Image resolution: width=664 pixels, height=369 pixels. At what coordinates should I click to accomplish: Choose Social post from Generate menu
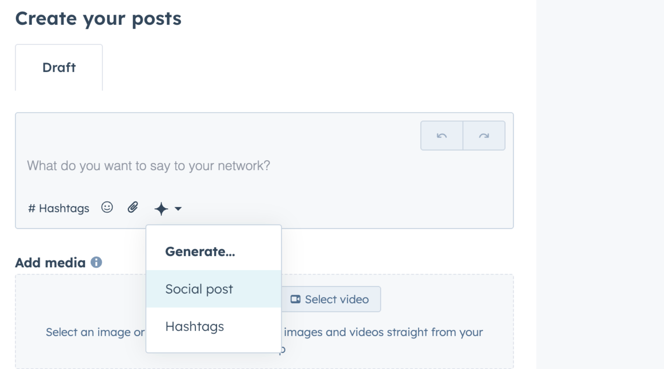(x=199, y=289)
